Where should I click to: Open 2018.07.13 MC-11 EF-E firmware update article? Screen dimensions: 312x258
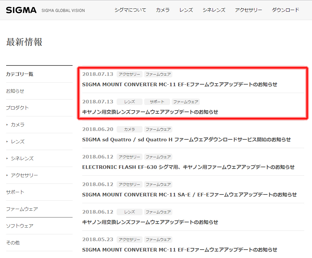(179, 84)
